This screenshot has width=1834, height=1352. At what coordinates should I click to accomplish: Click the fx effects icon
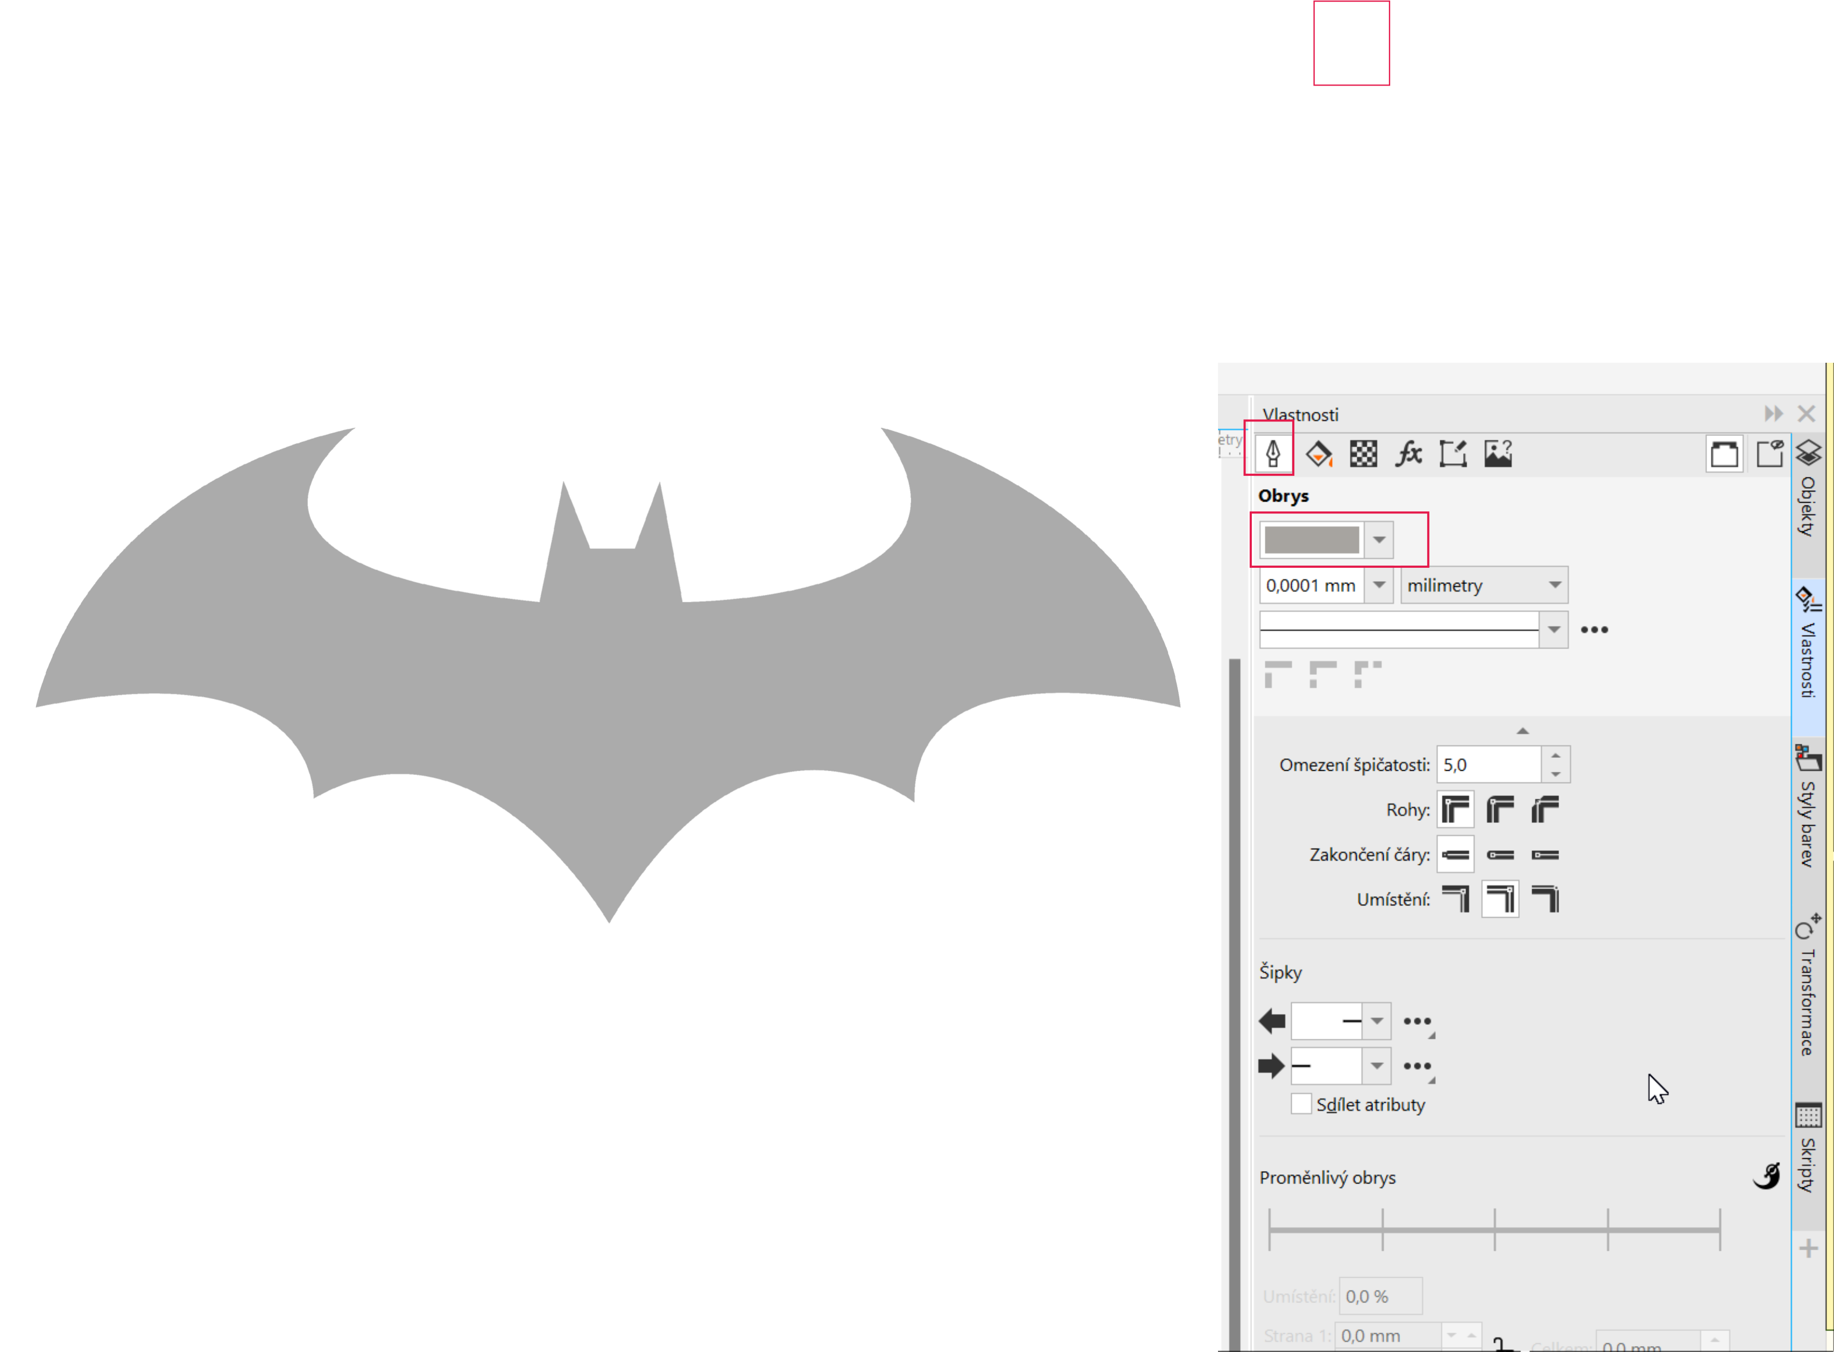(1408, 453)
